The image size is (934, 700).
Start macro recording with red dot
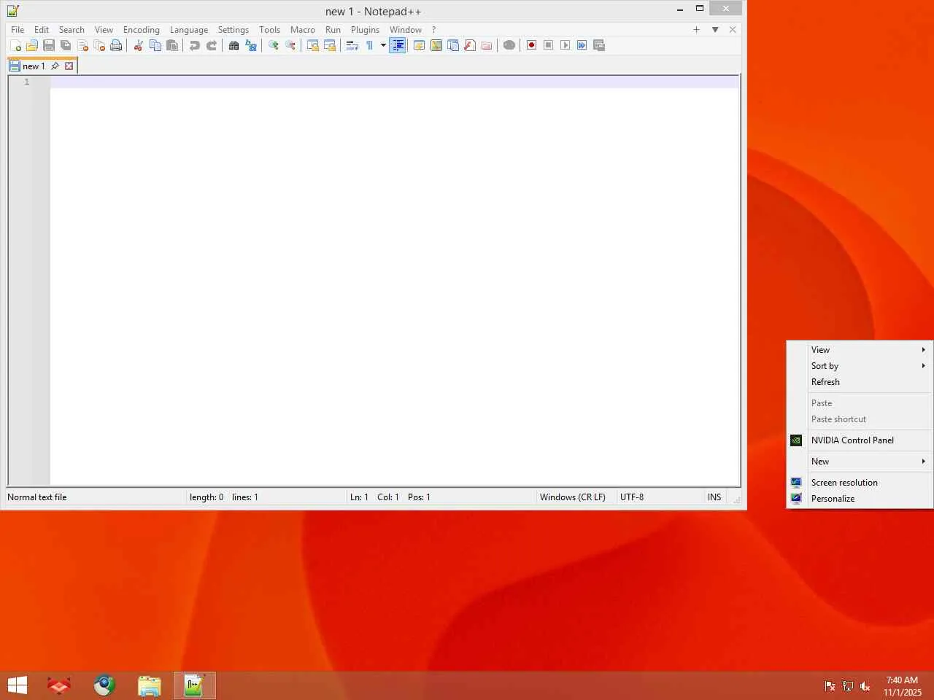click(531, 45)
